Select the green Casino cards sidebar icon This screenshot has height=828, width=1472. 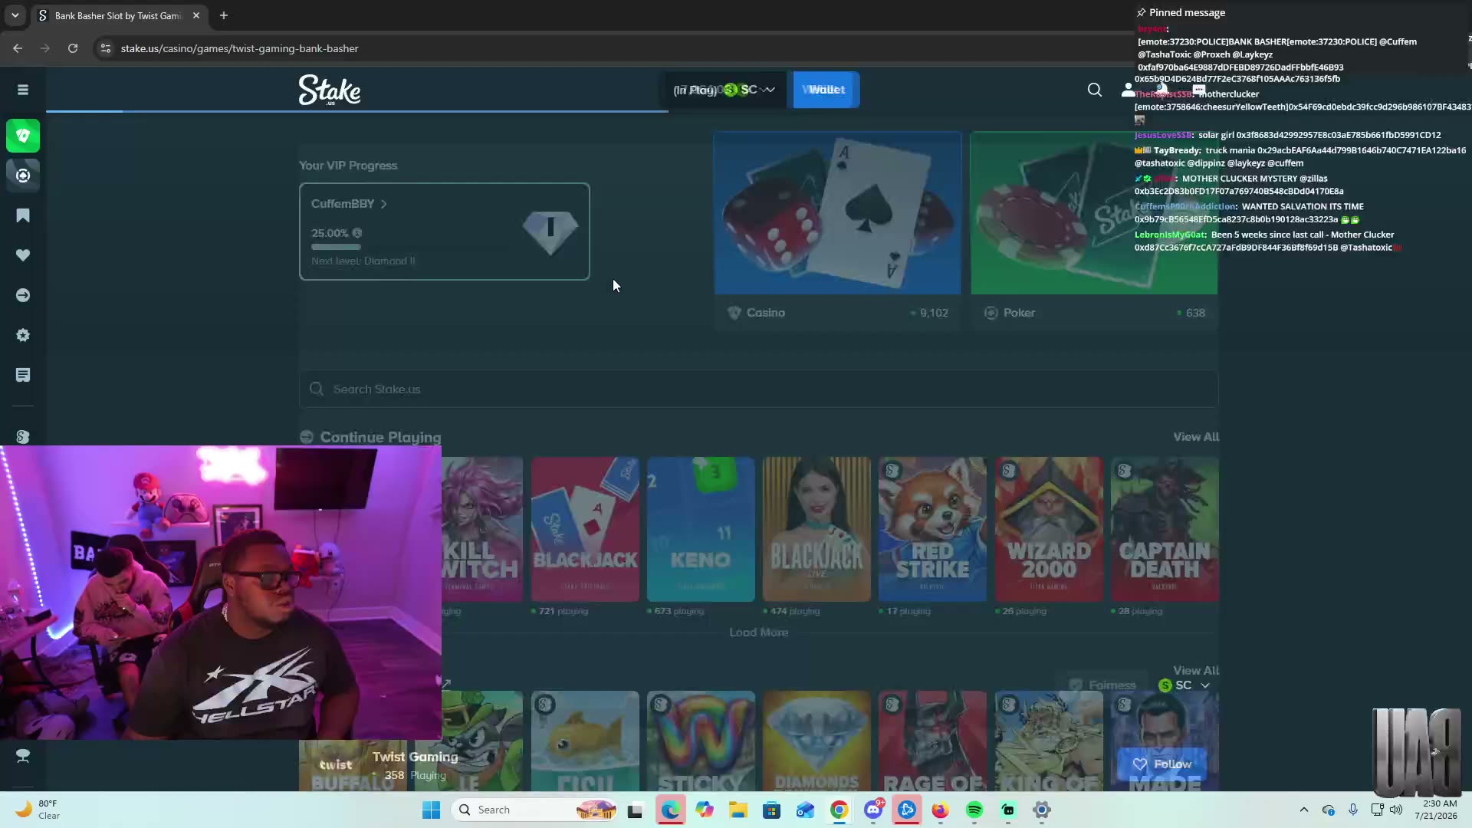(x=23, y=136)
